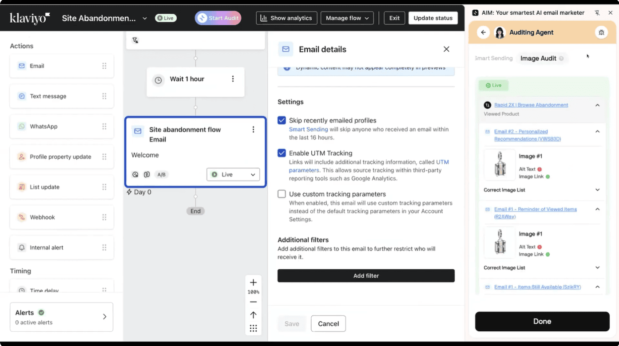Pin the AIM side panel
Viewport: 619px width, 346px height.
[x=597, y=13]
